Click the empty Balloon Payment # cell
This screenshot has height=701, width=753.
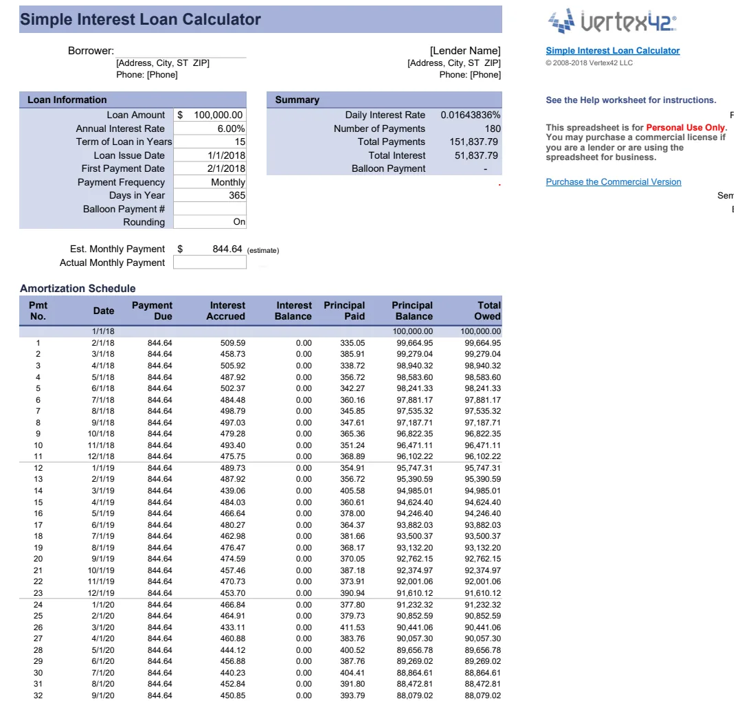click(210, 209)
